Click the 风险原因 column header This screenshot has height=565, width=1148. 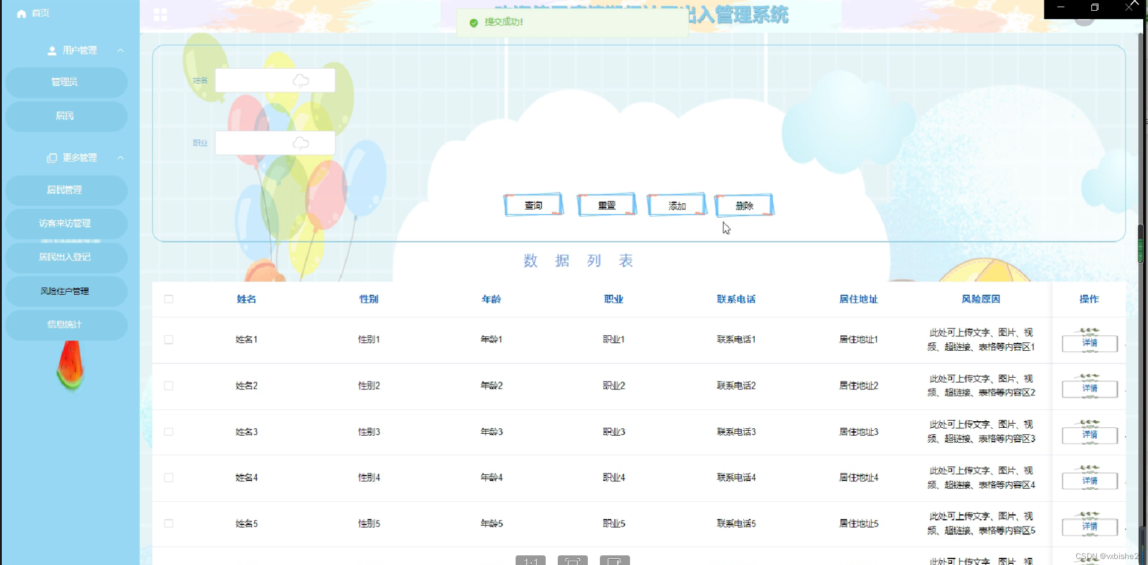click(x=981, y=299)
